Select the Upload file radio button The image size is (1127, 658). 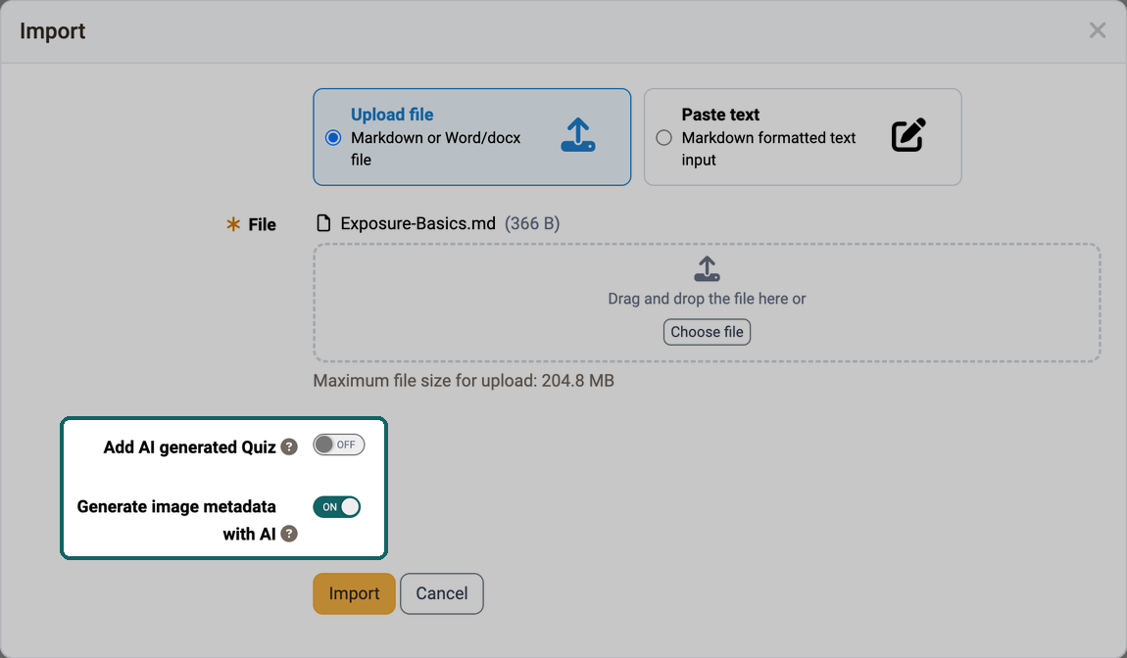pos(333,137)
